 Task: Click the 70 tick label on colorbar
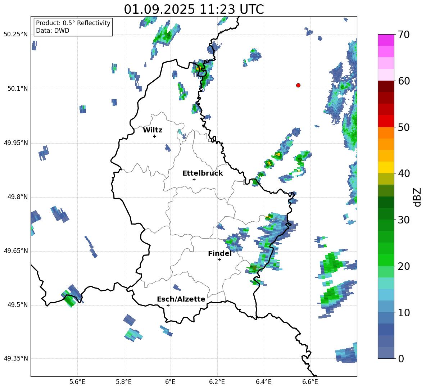pyautogui.click(x=404, y=35)
